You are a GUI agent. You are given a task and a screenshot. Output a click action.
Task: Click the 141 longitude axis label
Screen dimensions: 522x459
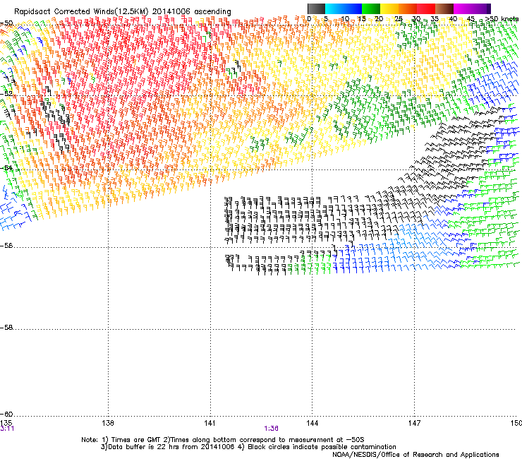click(x=210, y=423)
